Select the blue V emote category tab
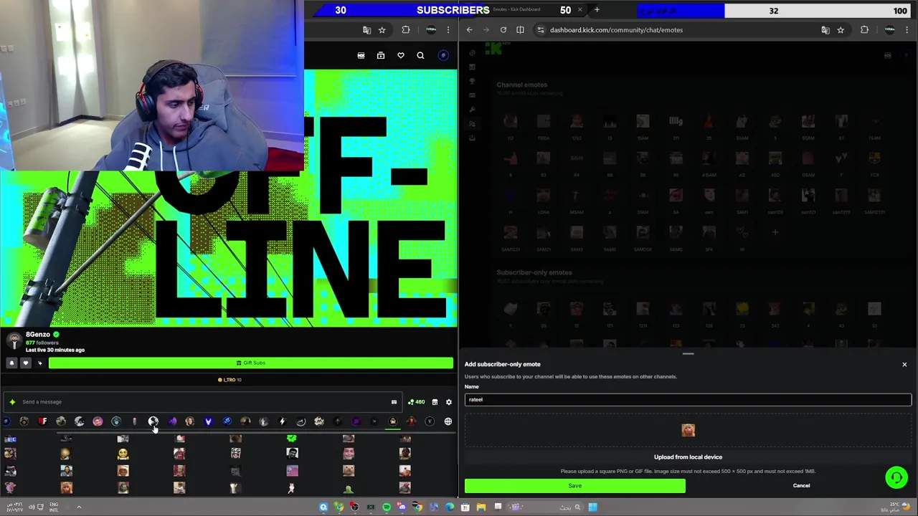 coord(208,421)
